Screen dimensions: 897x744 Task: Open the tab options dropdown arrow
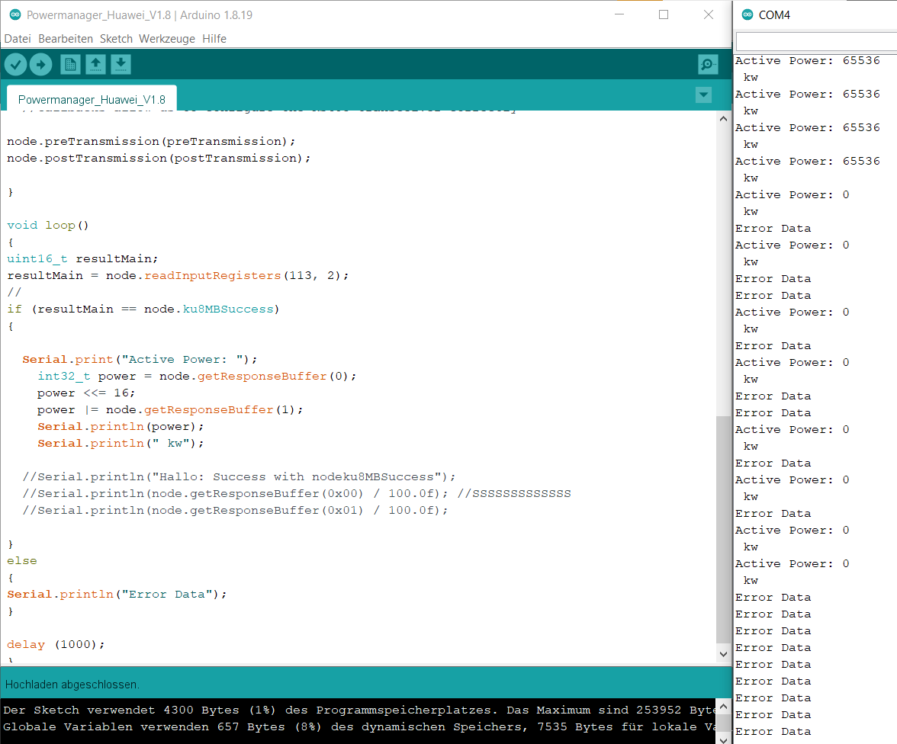[x=703, y=95]
